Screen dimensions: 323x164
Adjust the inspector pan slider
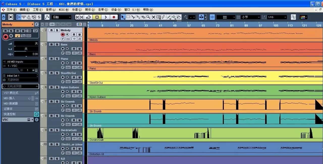pyautogui.click(x=26, y=49)
